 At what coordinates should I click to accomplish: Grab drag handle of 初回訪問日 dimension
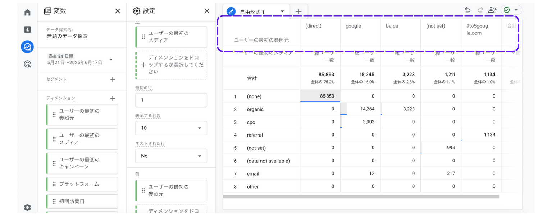click(54, 201)
